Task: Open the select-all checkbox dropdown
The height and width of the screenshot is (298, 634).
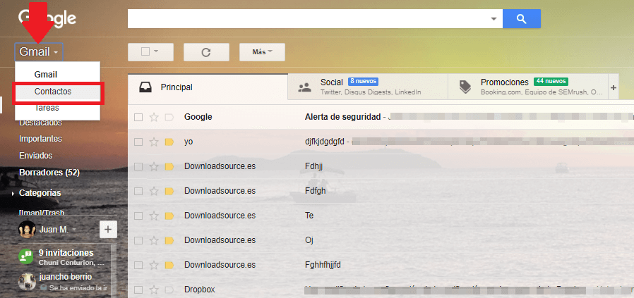Action: tap(155, 51)
